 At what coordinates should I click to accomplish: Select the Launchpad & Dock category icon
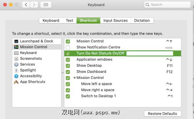coord(16,41)
